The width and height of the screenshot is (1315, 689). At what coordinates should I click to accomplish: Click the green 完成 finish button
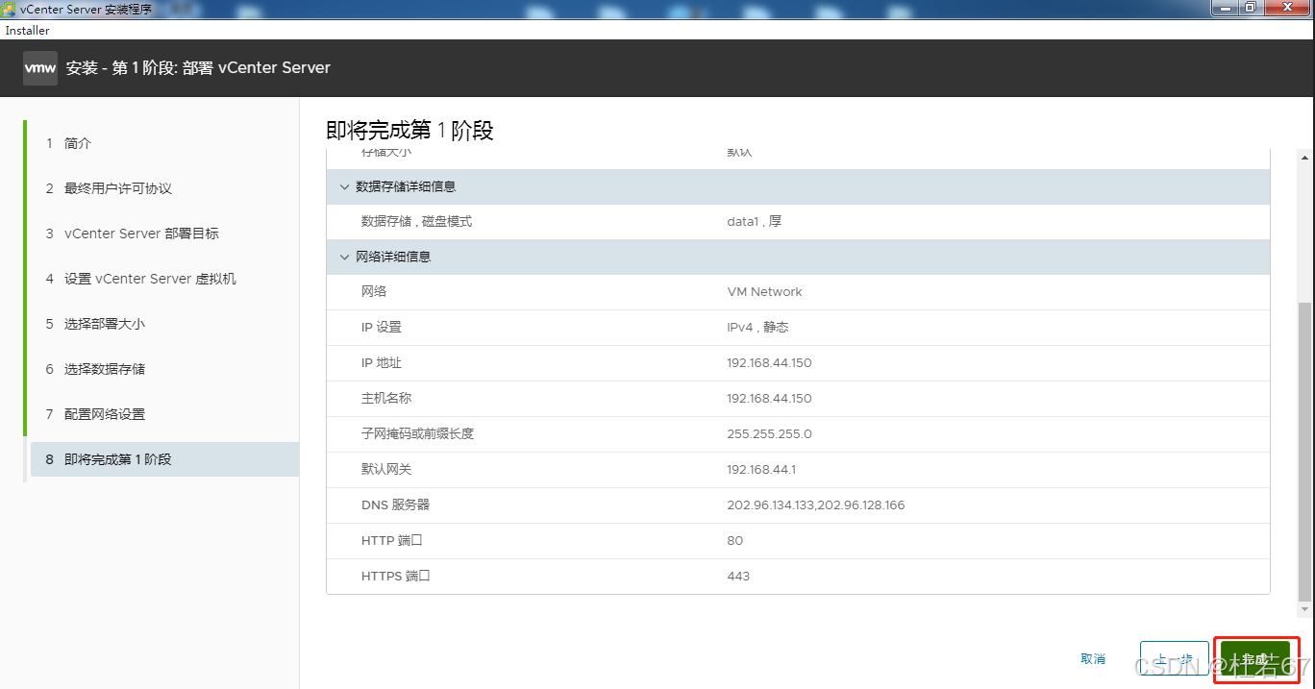[1255, 659]
